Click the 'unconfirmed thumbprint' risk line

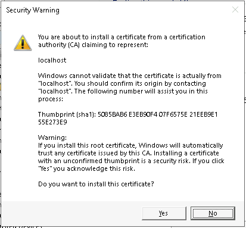tap(131, 161)
